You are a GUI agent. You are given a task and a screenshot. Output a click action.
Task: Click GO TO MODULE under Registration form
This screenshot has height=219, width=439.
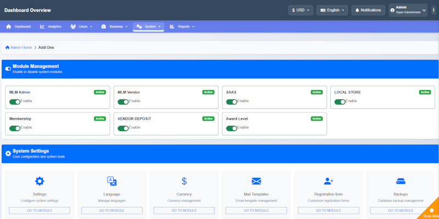[x=328, y=211]
